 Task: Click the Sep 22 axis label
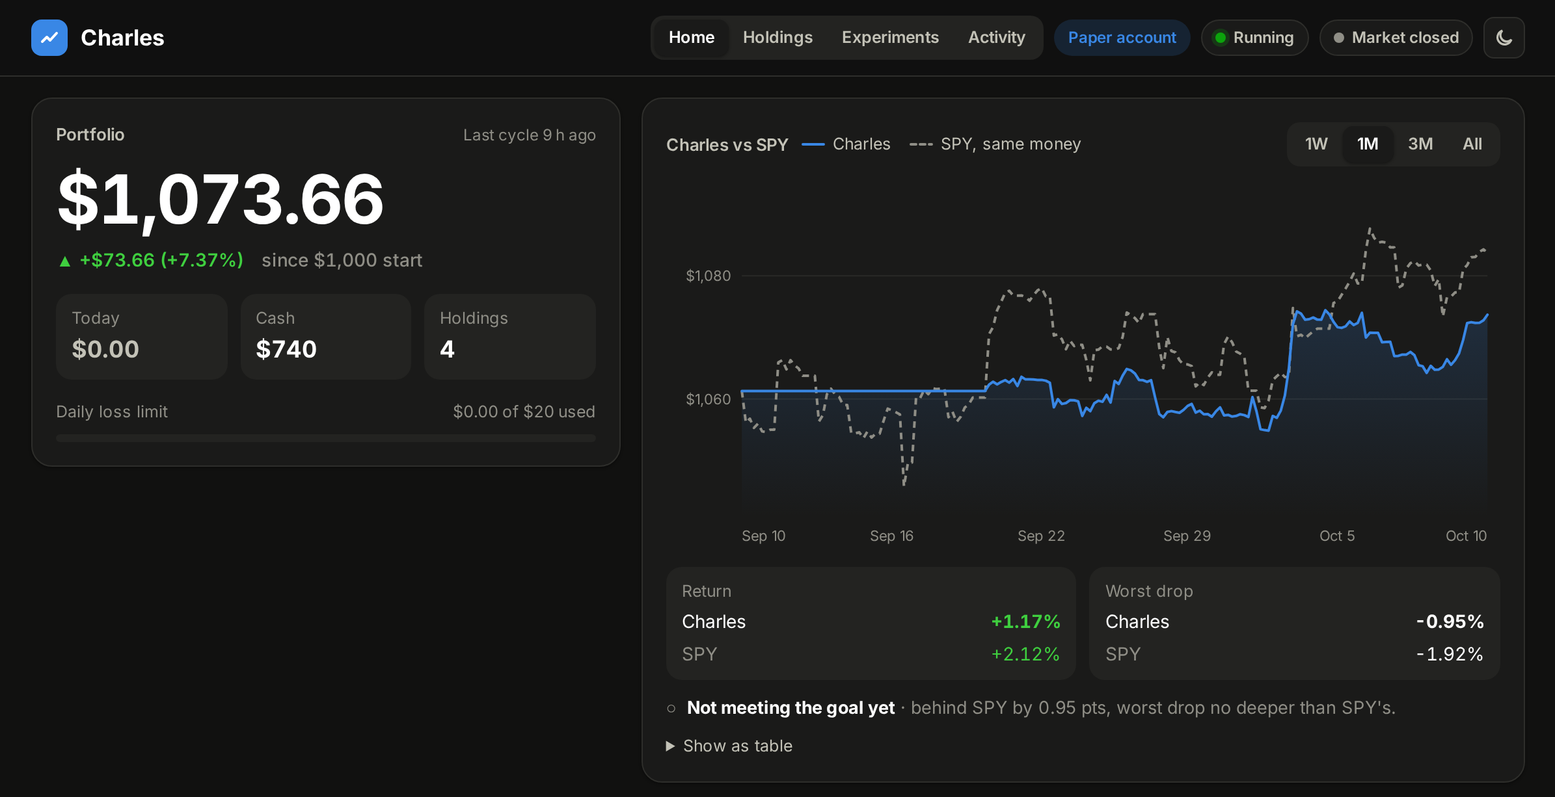coord(1041,536)
